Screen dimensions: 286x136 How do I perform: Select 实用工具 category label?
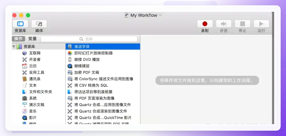tap(37, 72)
